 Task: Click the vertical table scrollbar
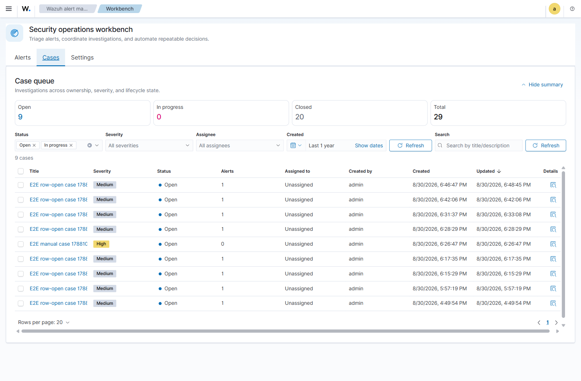[563, 244]
